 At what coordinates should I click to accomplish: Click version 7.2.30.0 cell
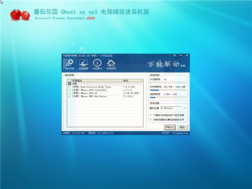point(128,96)
